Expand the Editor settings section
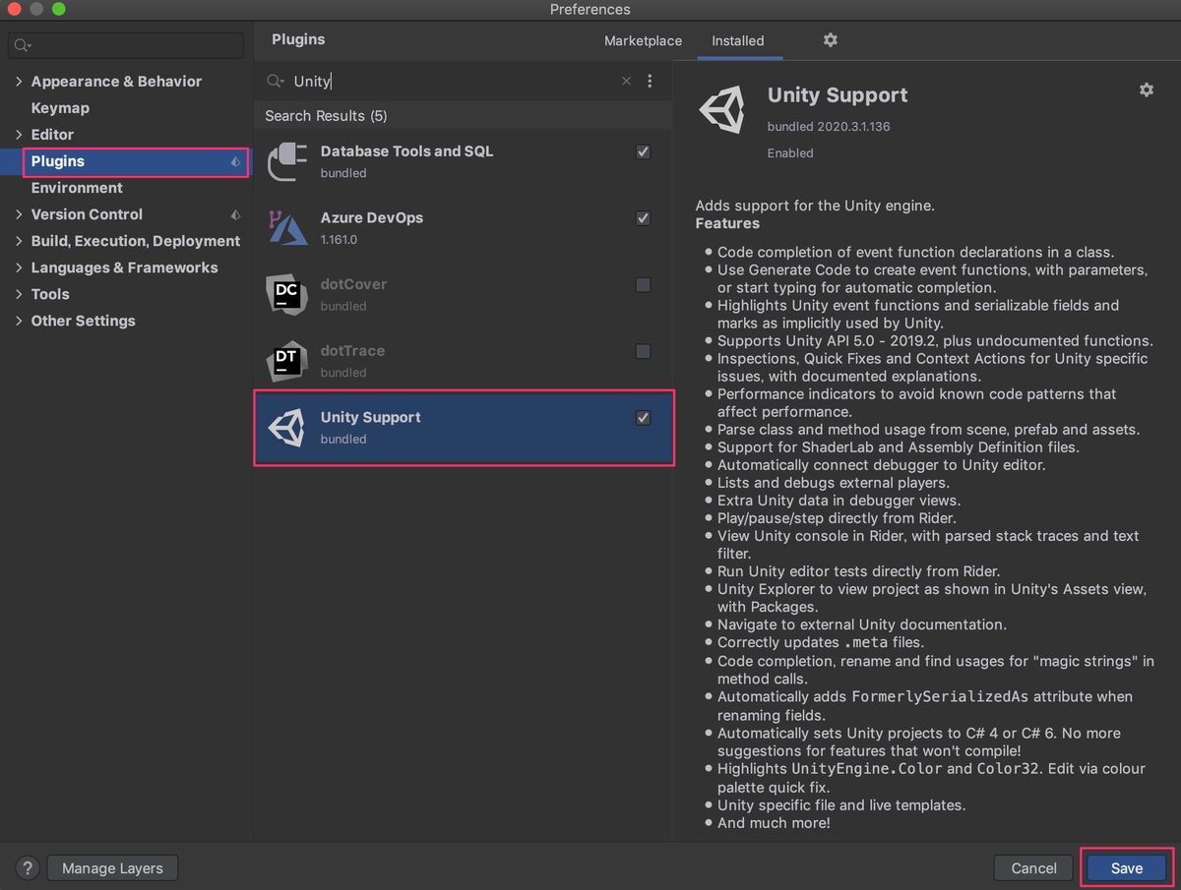The height and width of the screenshot is (890, 1181). [x=19, y=135]
